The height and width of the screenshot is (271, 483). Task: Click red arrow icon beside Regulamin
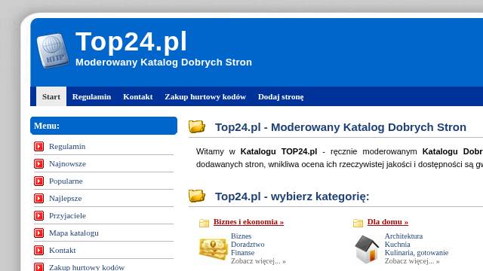pos(38,147)
